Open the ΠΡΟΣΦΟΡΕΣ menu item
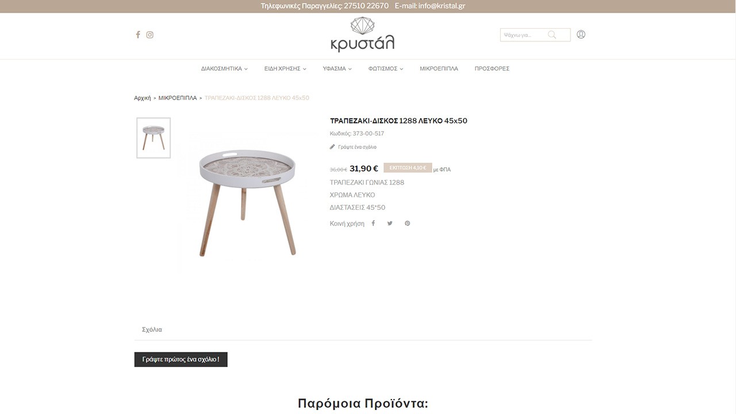Screen dimensions: 736x414 [x=492, y=68]
